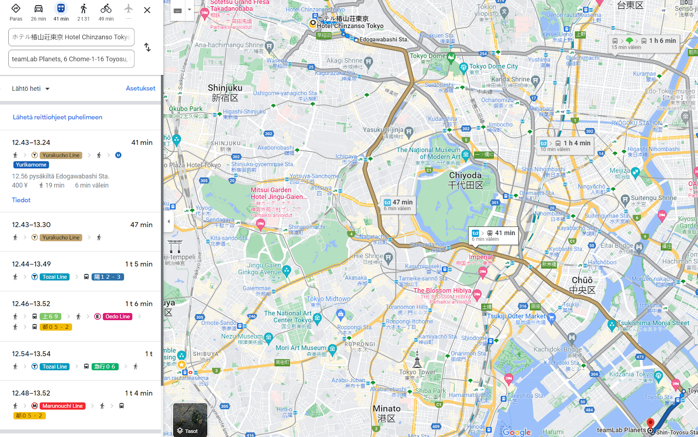This screenshot has width=698, height=437.
Task: Click The Blossom Hibiya hotel pin
Action: coord(477,295)
